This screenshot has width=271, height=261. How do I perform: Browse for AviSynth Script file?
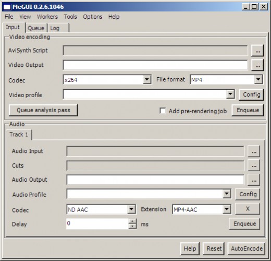click(x=257, y=51)
